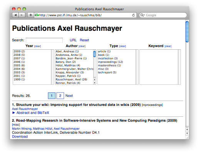Click the Author list scroll-down arrow
Image resolution: width=199 pixels, height=153 pixels.
click(x=95, y=83)
